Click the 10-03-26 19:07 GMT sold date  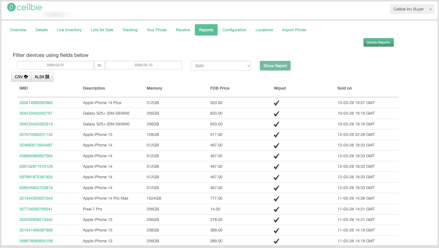[356, 103]
